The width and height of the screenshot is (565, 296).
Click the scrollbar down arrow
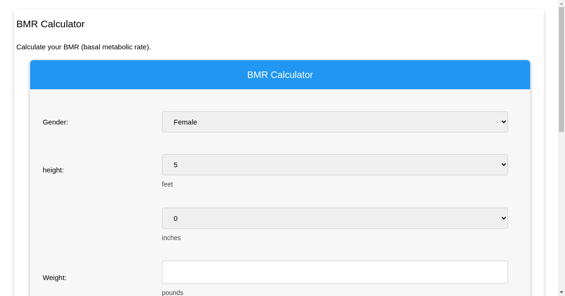pos(562,292)
